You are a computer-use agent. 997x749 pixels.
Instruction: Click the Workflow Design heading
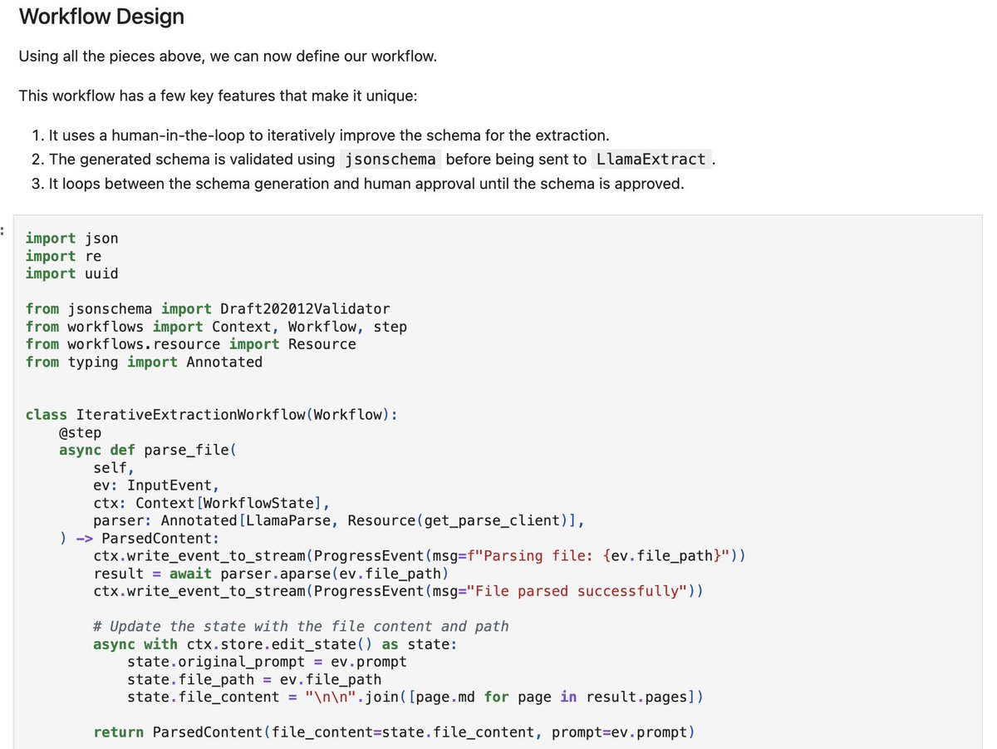point(101,17)
